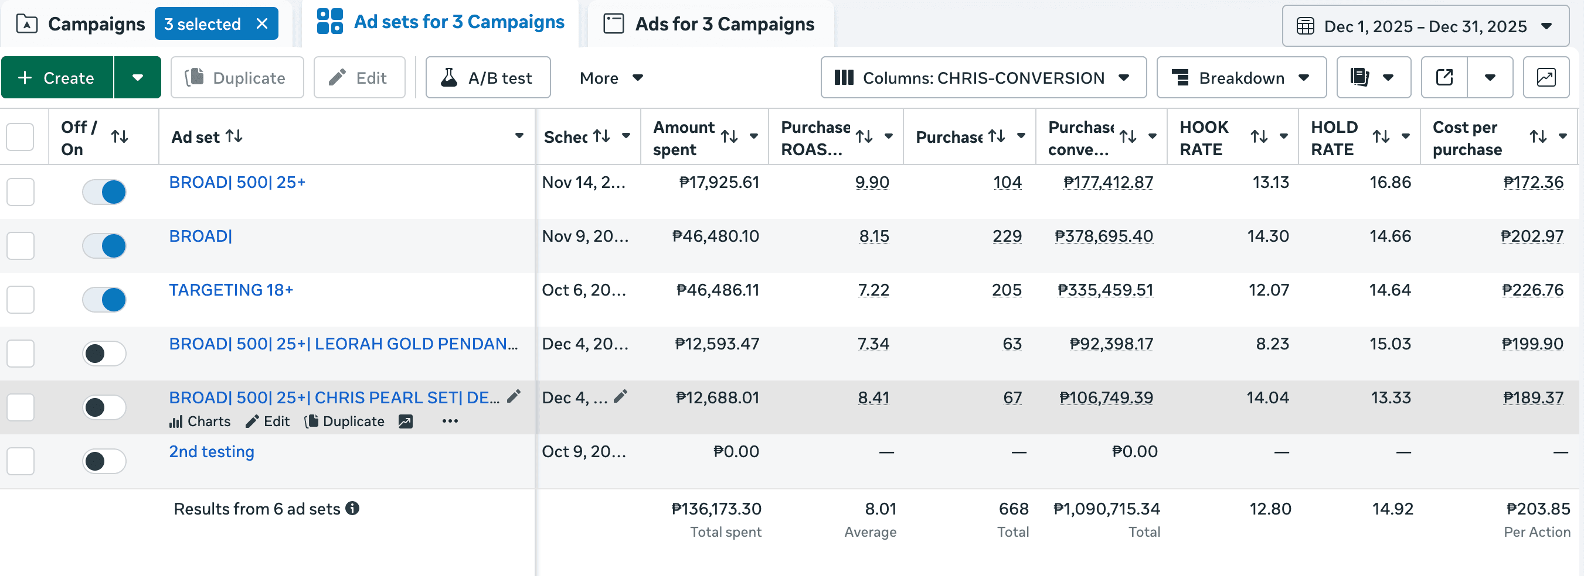Turn on the CHRIS PEARL SET ad set
This screenshot has height=576, width=1584.
coord(104,407)
